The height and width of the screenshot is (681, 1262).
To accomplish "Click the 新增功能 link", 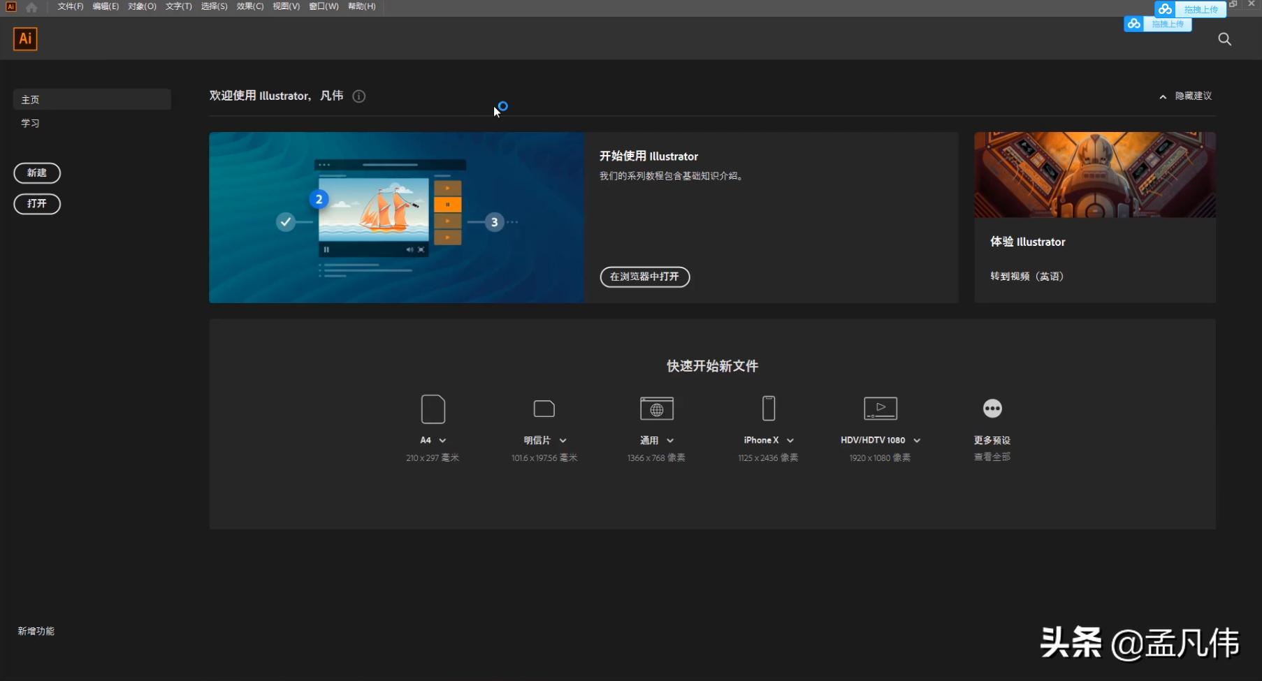I will (36, 631).
